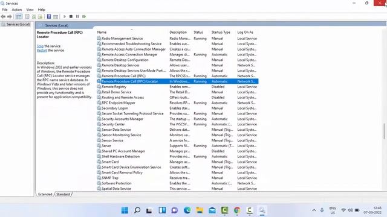Open Google Chrome from the taskbar
Image resolution: width=387 pixels, height=217 pixels.
(237, 210)
